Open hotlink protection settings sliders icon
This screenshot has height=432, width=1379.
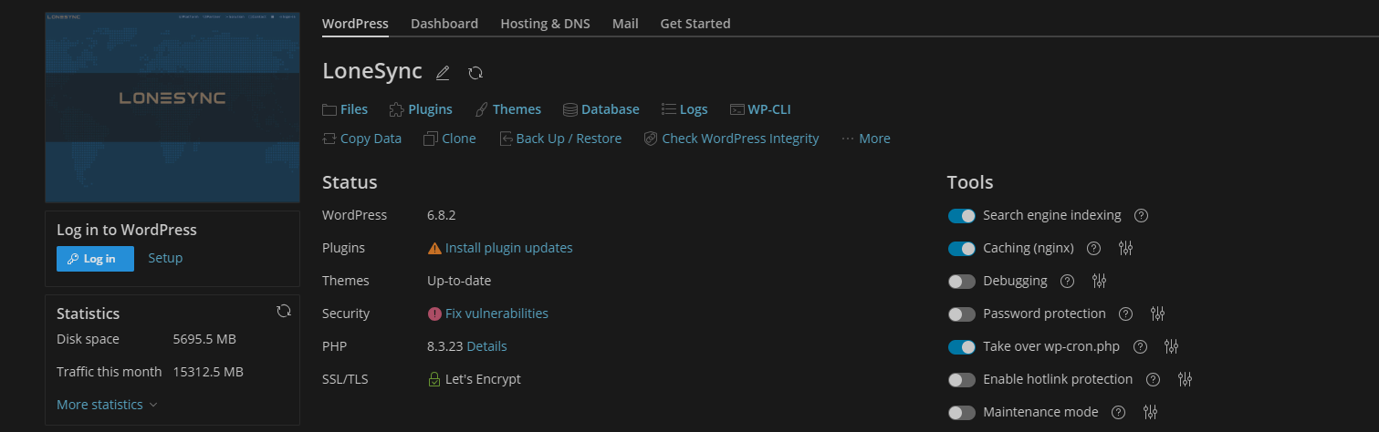[1185, 379]
